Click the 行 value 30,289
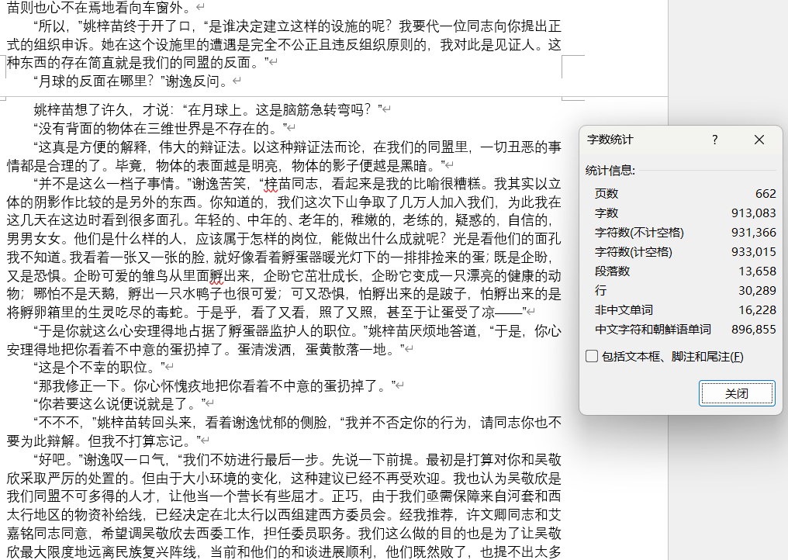The image size is (788, 560). pyautogui.click(x=757, y=291)
